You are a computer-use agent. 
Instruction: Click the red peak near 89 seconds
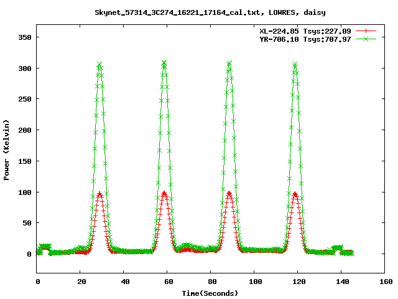click(x=229, y=194)
